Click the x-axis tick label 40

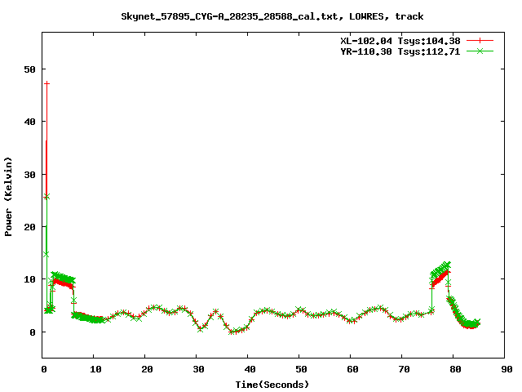point(250,369)
